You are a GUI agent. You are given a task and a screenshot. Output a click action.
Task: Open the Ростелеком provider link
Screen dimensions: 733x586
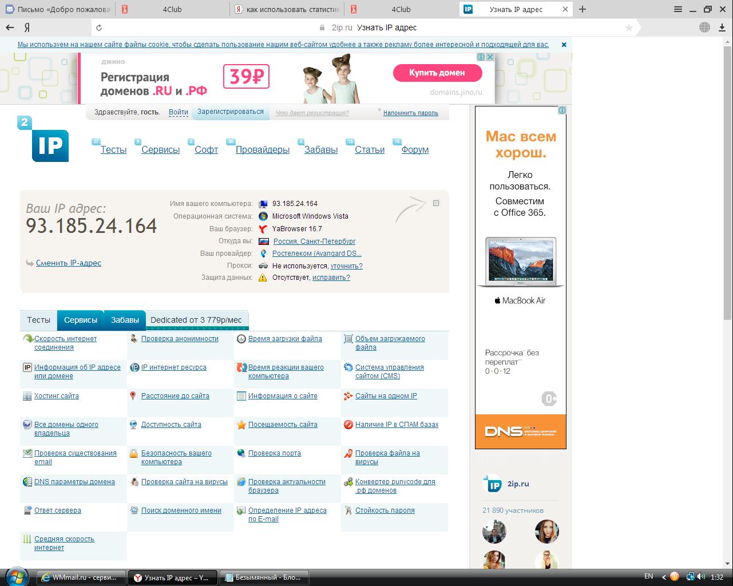tap(317, 254)
